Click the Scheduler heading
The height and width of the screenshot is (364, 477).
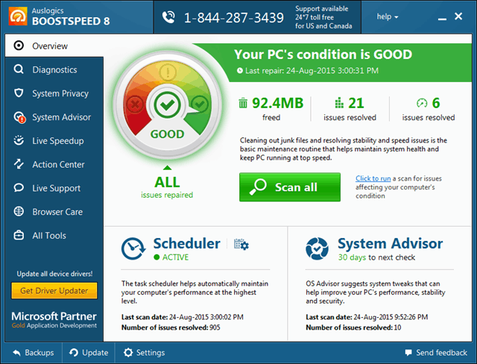(x=186, y=243)
